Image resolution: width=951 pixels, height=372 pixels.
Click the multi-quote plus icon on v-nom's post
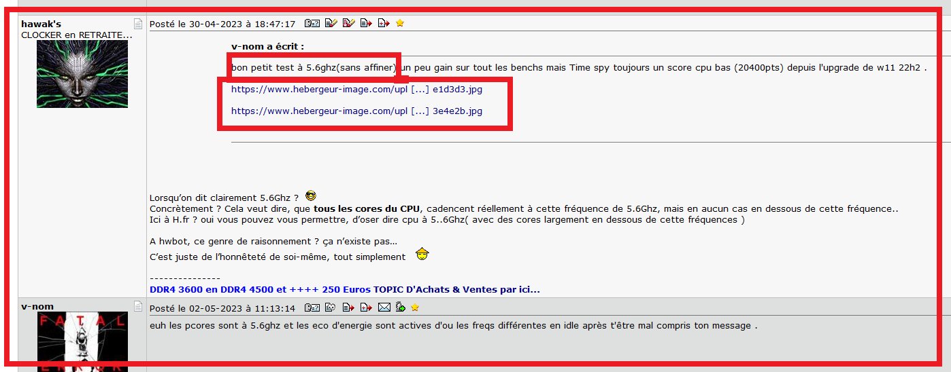pos(366,308)
